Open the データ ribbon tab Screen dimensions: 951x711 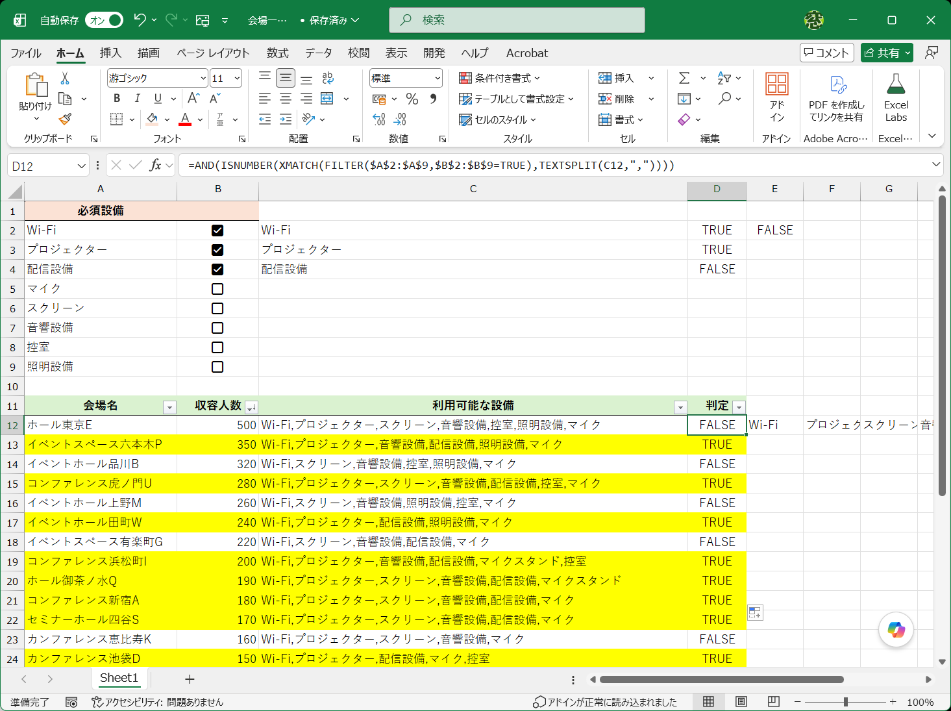pyautogui.click(x=318, y=53)
